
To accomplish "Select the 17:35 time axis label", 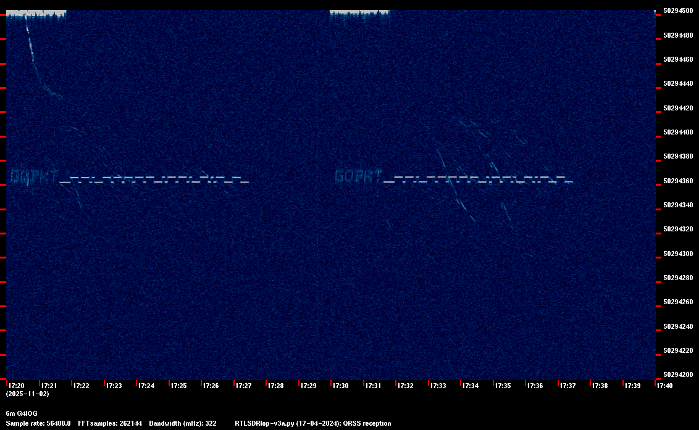I will click(503, 386).
